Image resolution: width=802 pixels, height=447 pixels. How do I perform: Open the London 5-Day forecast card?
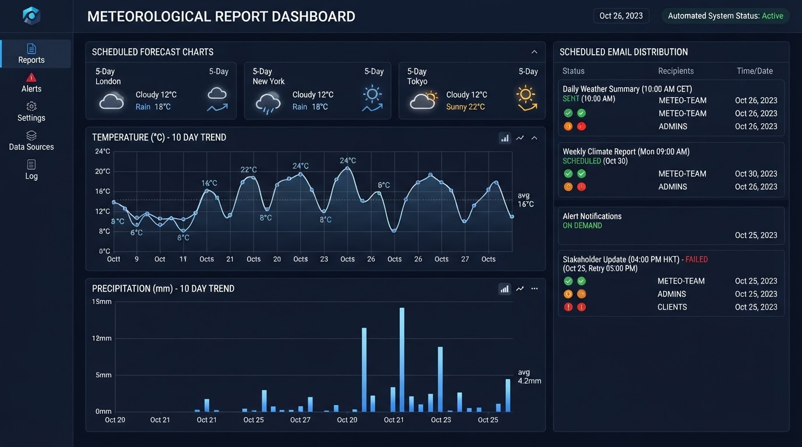click(161, 91)
